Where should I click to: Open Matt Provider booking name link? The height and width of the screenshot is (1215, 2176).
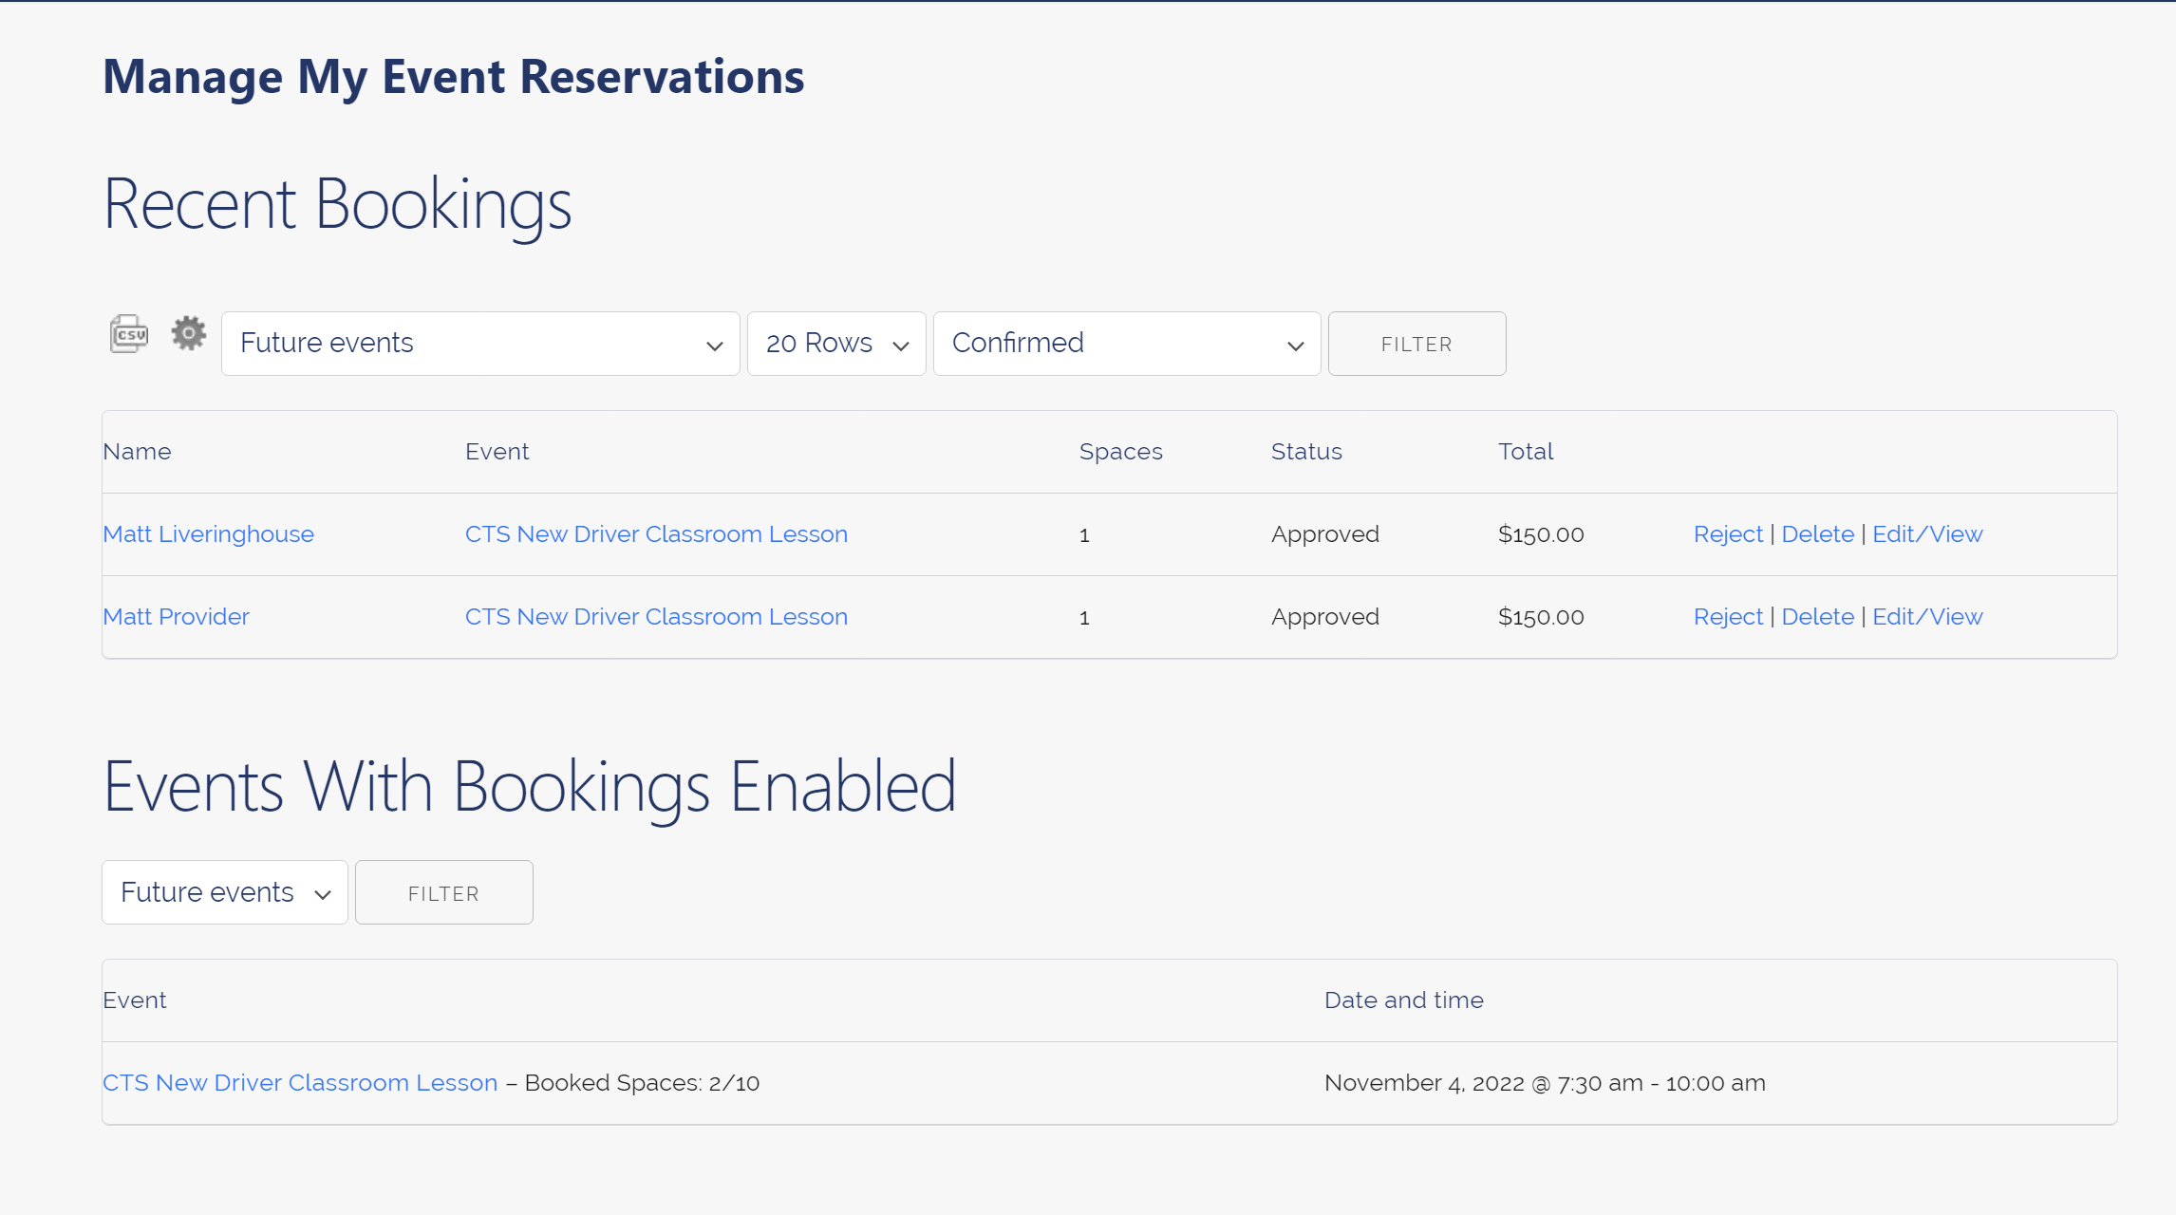(x=176, y=617)
